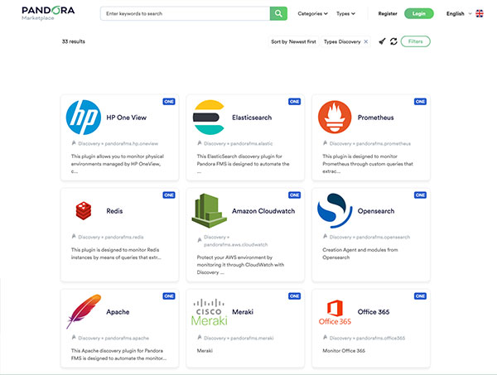
Task: Open the Apache plugin title
Action: pos(118,312)
